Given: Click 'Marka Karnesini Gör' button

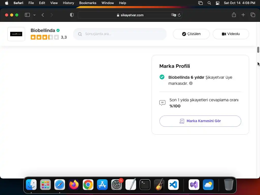Looking at the screenshot, I should pyautogui.click(x=200, y=121).
